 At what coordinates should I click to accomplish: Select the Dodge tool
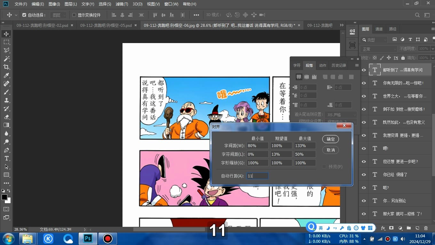[6, 142]
